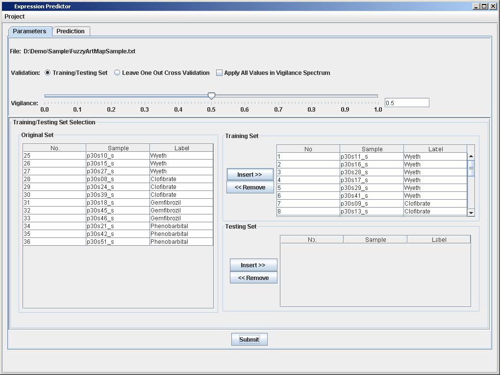Select original set row p30s39_s
The image size is (500, 375).
[x=118, y=195]
